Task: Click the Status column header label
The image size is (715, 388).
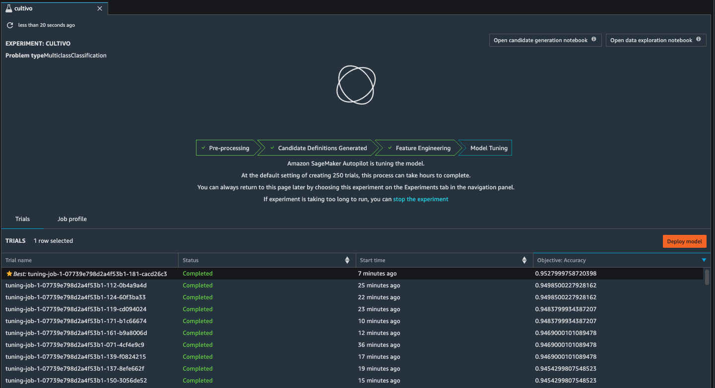Action: 191,260
